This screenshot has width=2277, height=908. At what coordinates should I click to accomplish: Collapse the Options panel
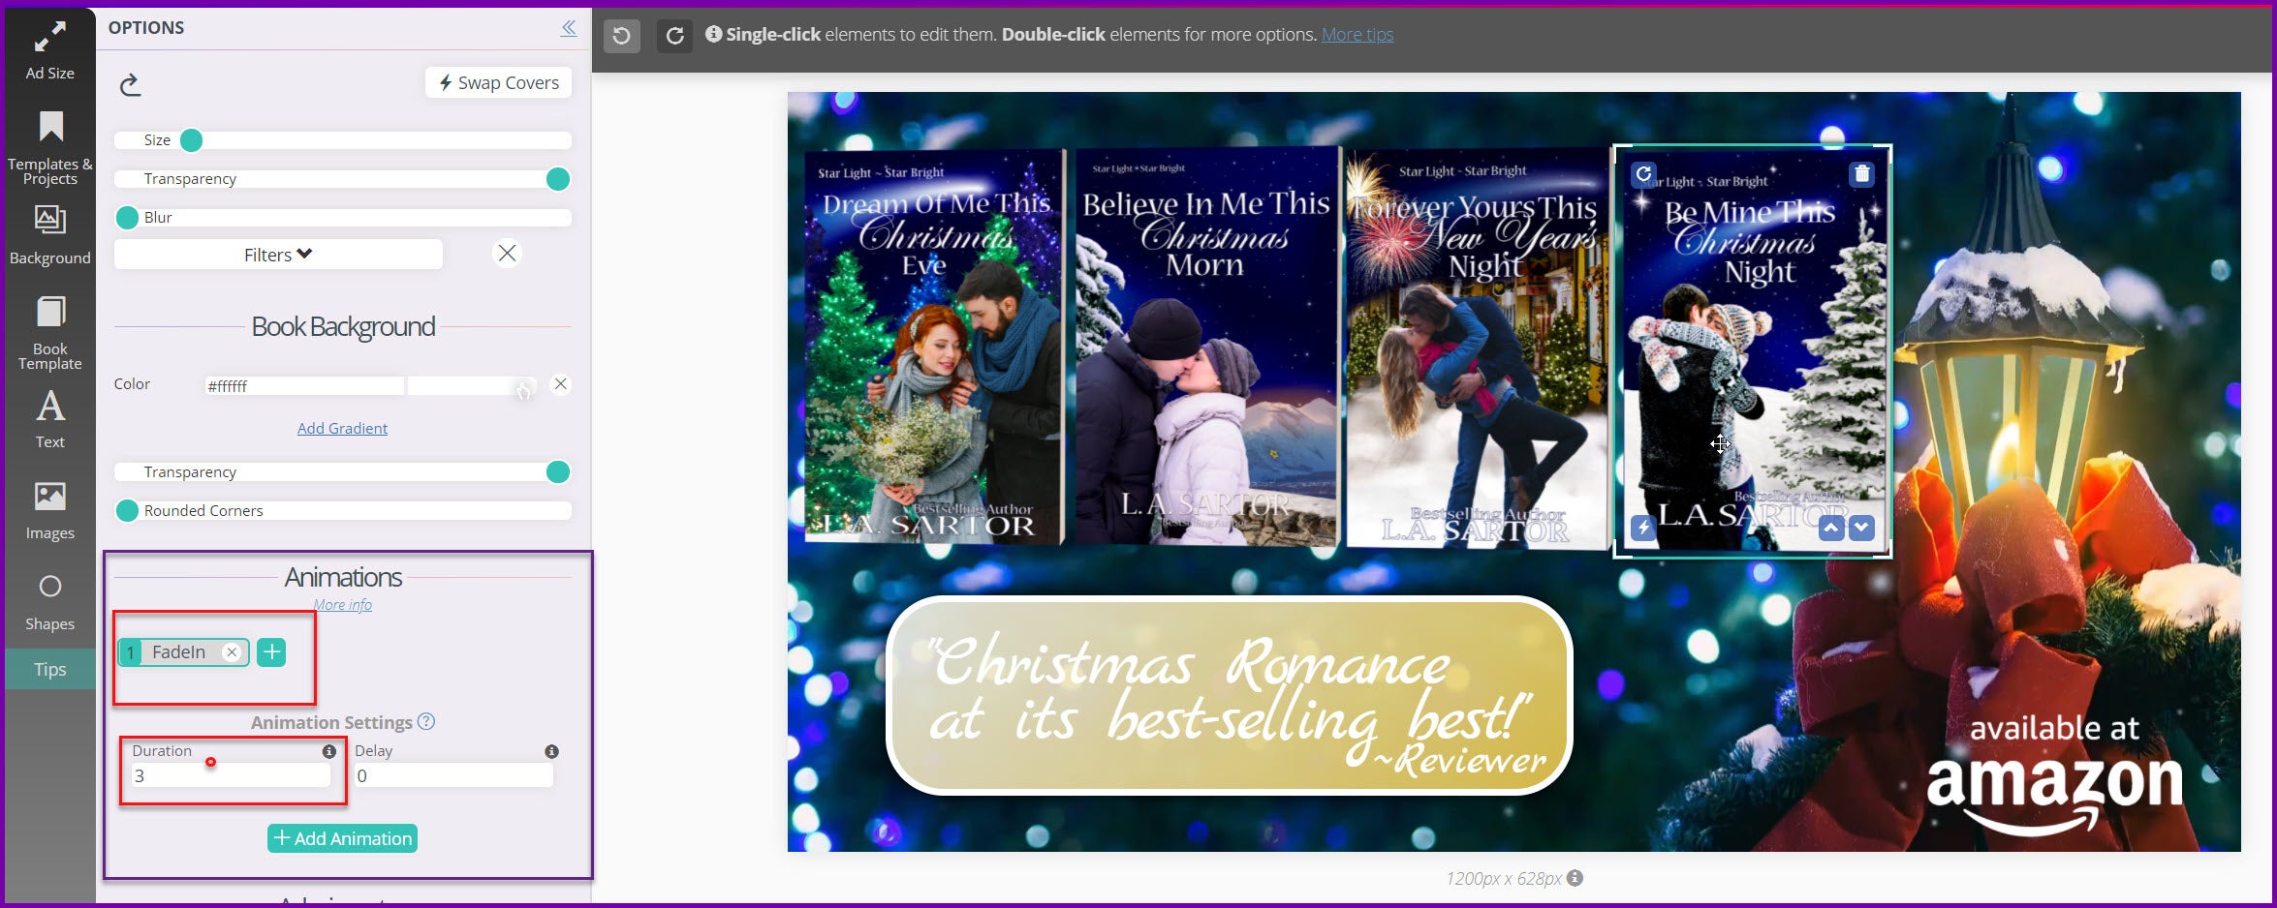[x=569, y=28]
